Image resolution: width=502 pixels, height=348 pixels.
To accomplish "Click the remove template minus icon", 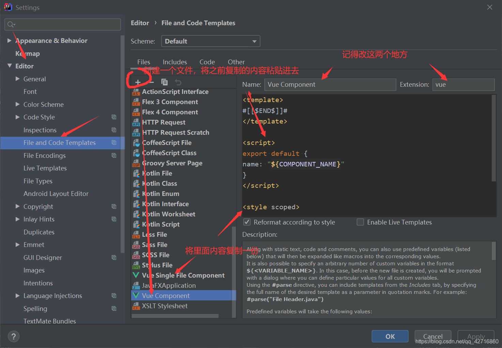I will point(152,82).
